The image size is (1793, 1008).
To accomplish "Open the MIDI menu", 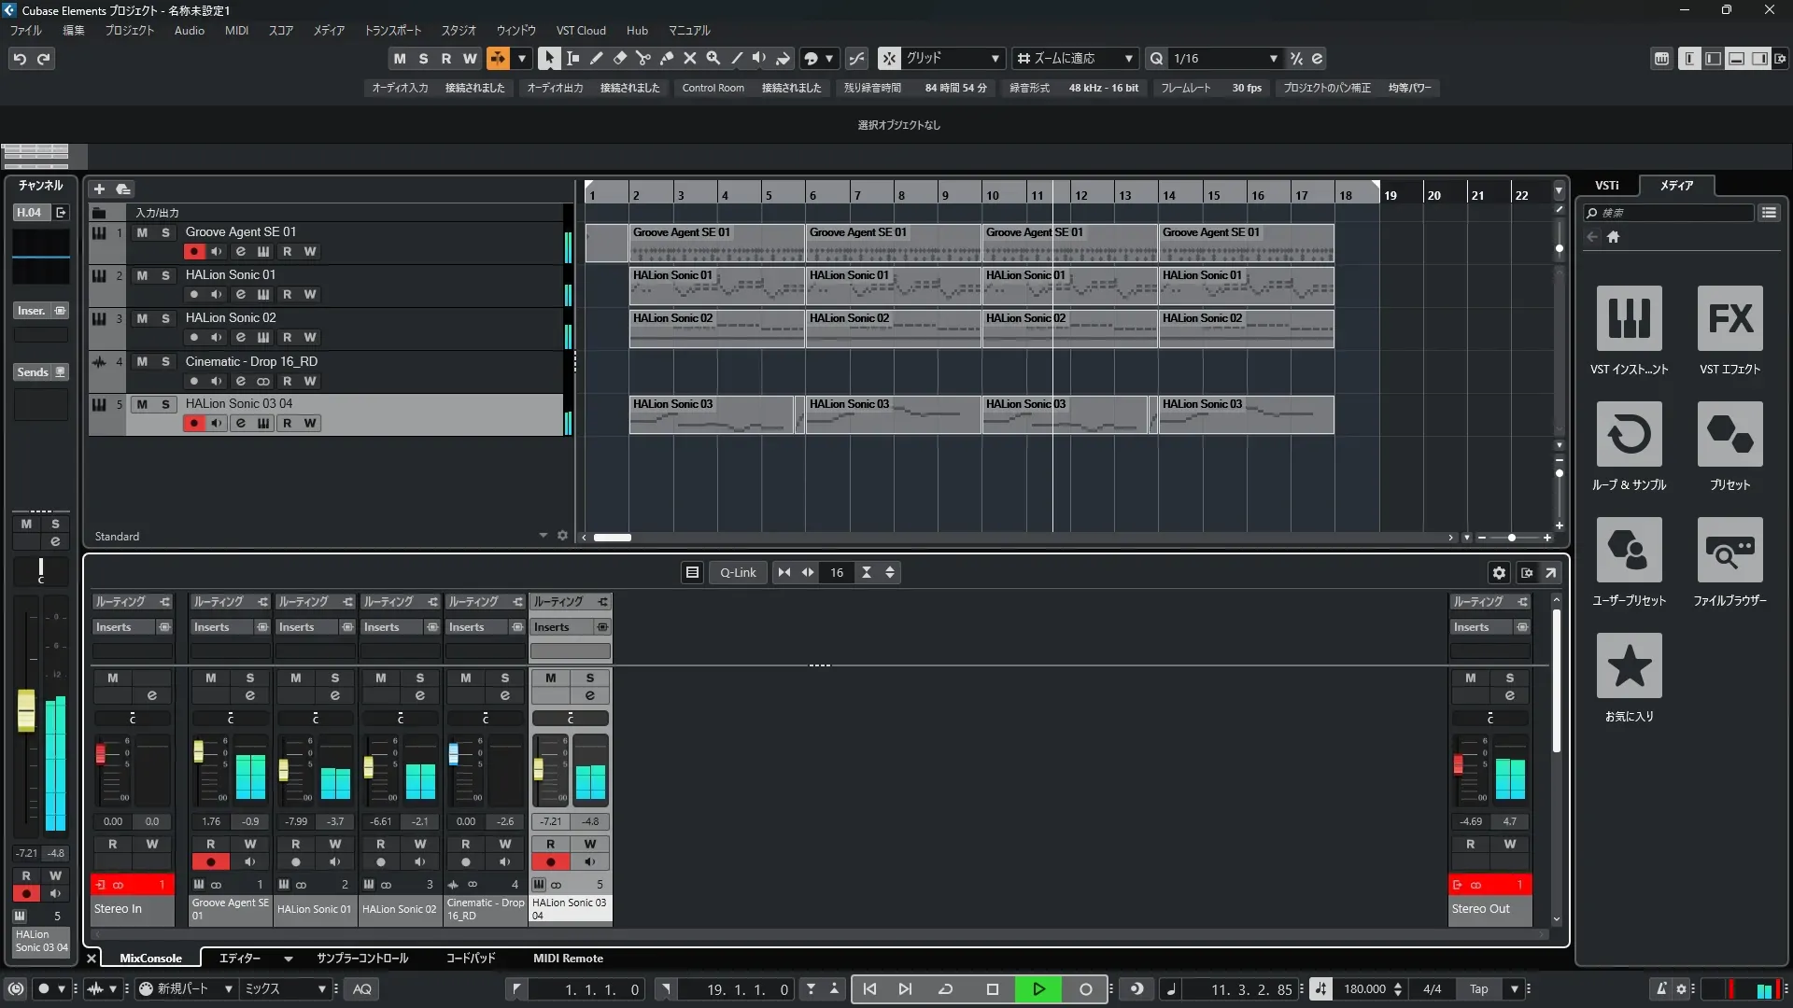I will [236, 30].
